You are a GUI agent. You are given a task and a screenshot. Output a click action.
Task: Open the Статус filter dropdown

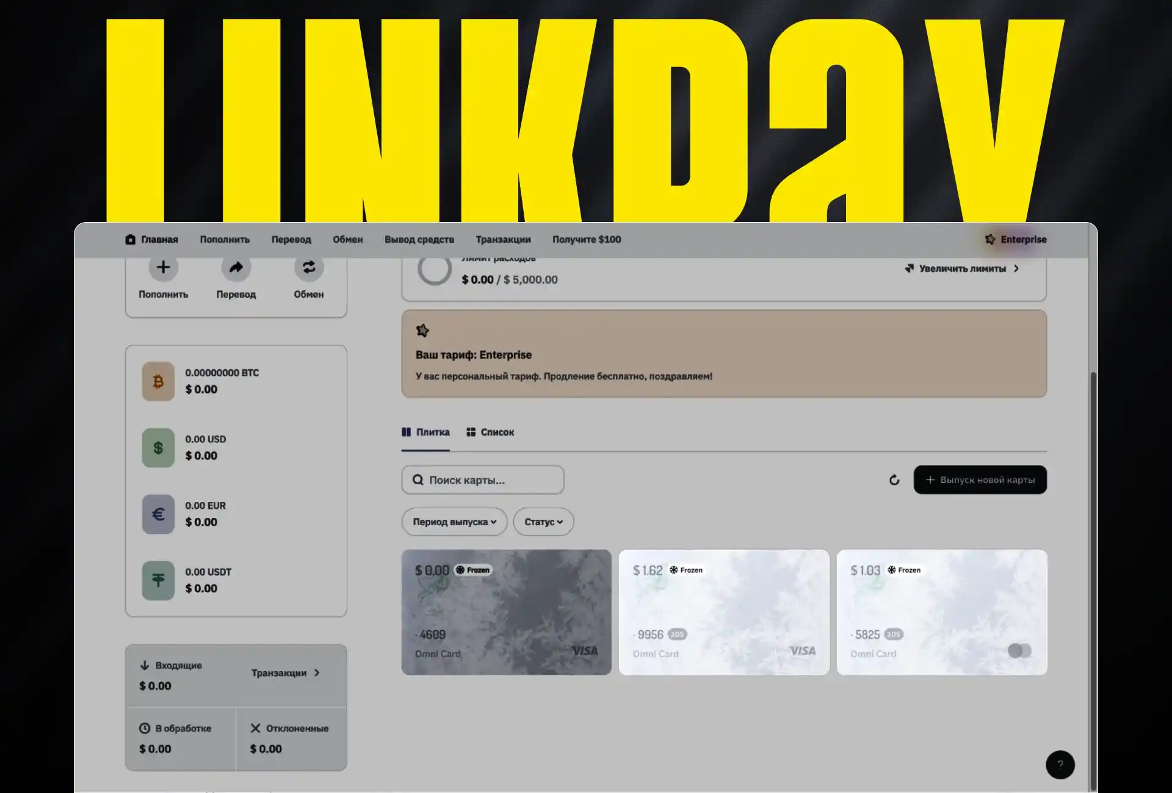pyautogui.click(x=543, y=522)
